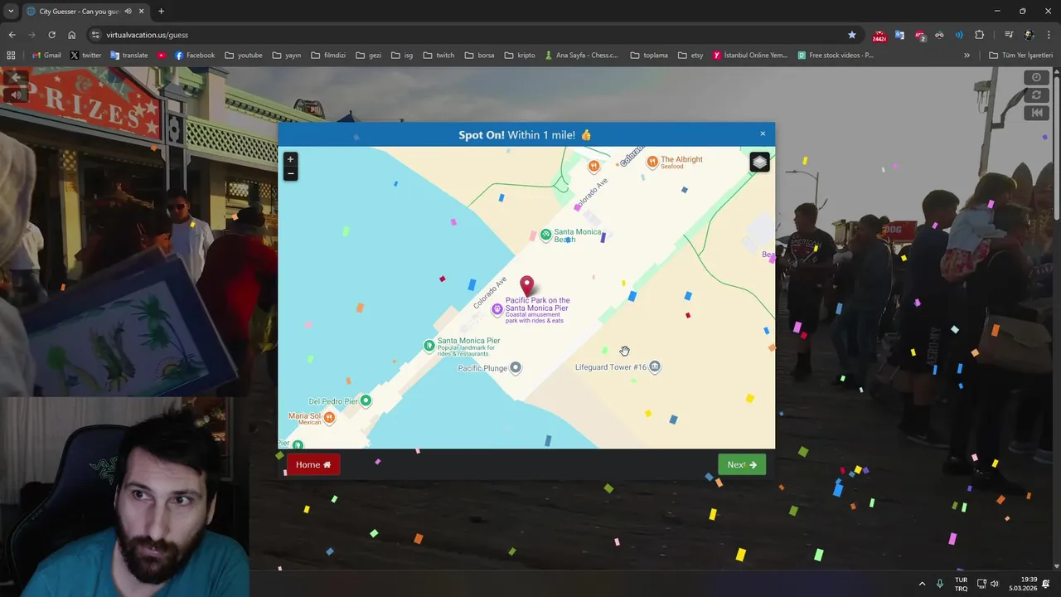Select the Pacific Plunge map marker

(516, 367)
